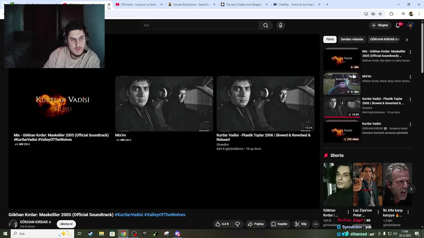Image resolution: width=424 pixels, height=238 pixels.
Task: Open options for Gökhan Kırdar short
Action: pyautogui.click(x=348, y=212)
